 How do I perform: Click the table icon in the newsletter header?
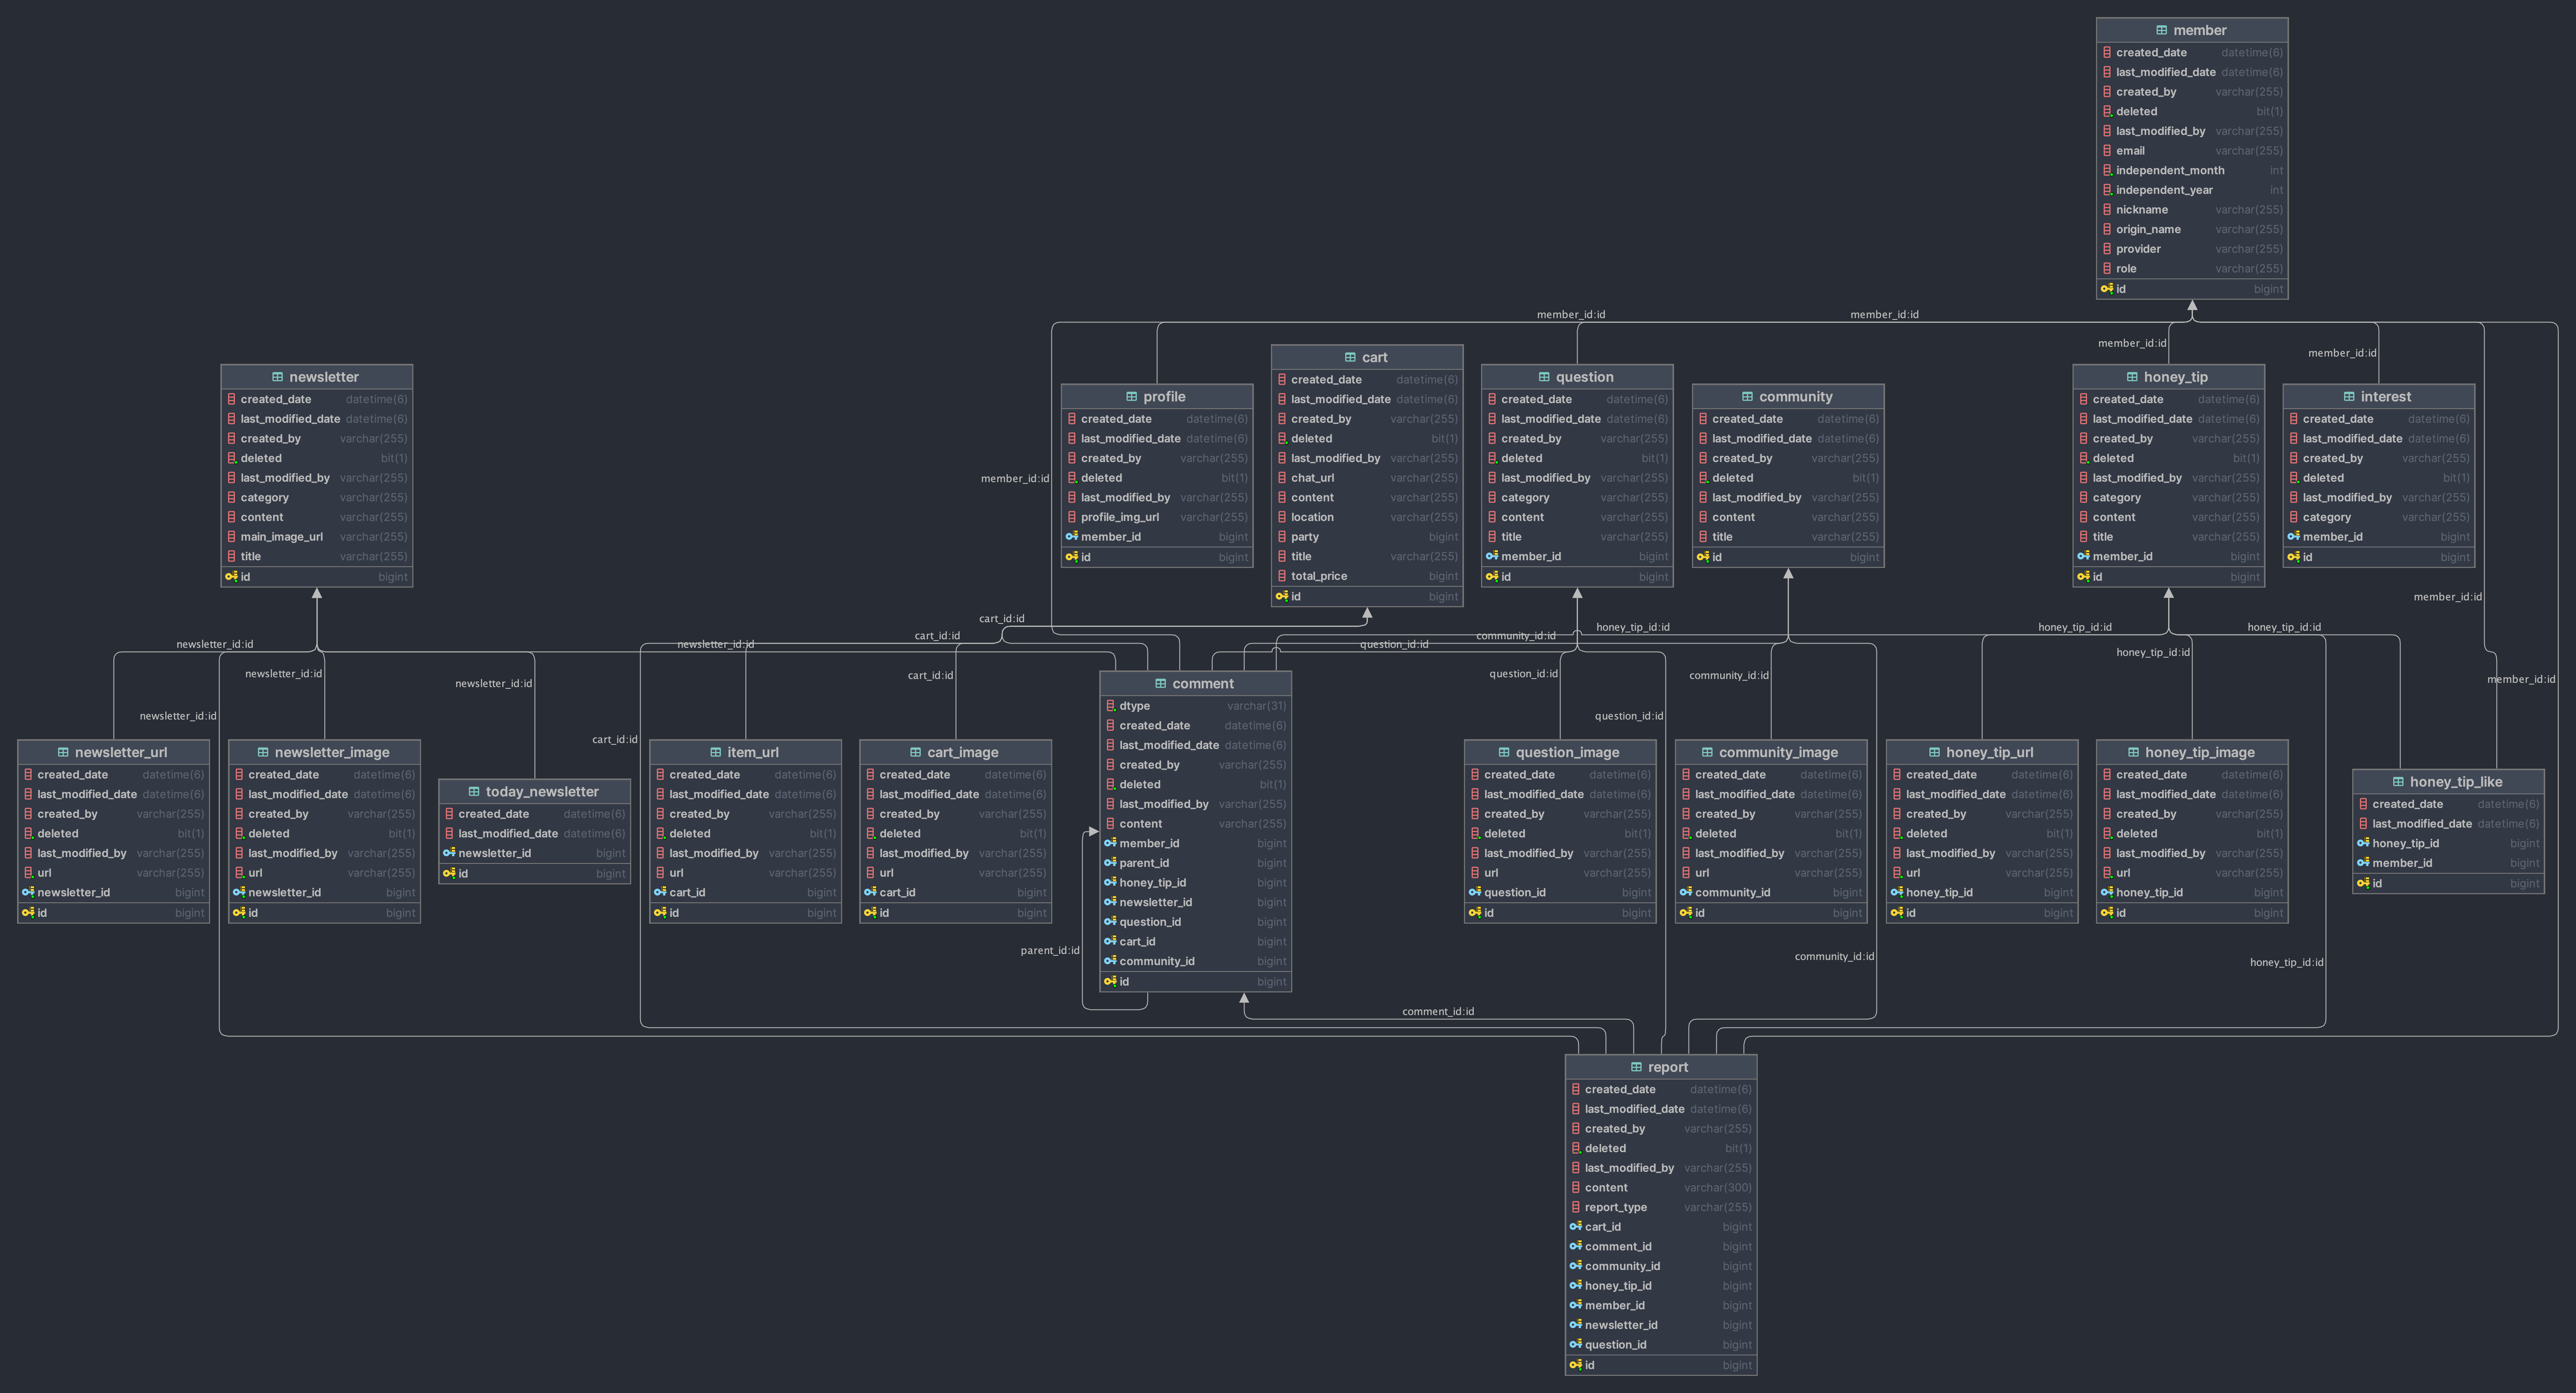pyautogui.click(x=277, y=378)
